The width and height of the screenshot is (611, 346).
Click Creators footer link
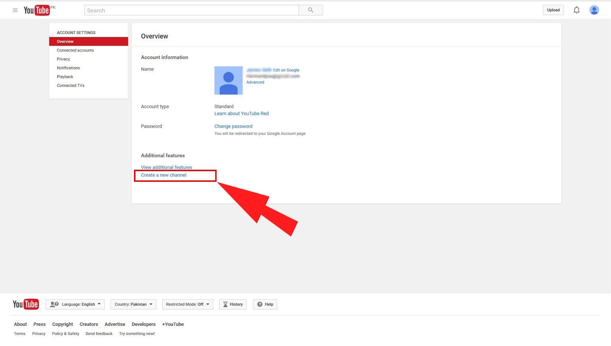pos(89,324)
